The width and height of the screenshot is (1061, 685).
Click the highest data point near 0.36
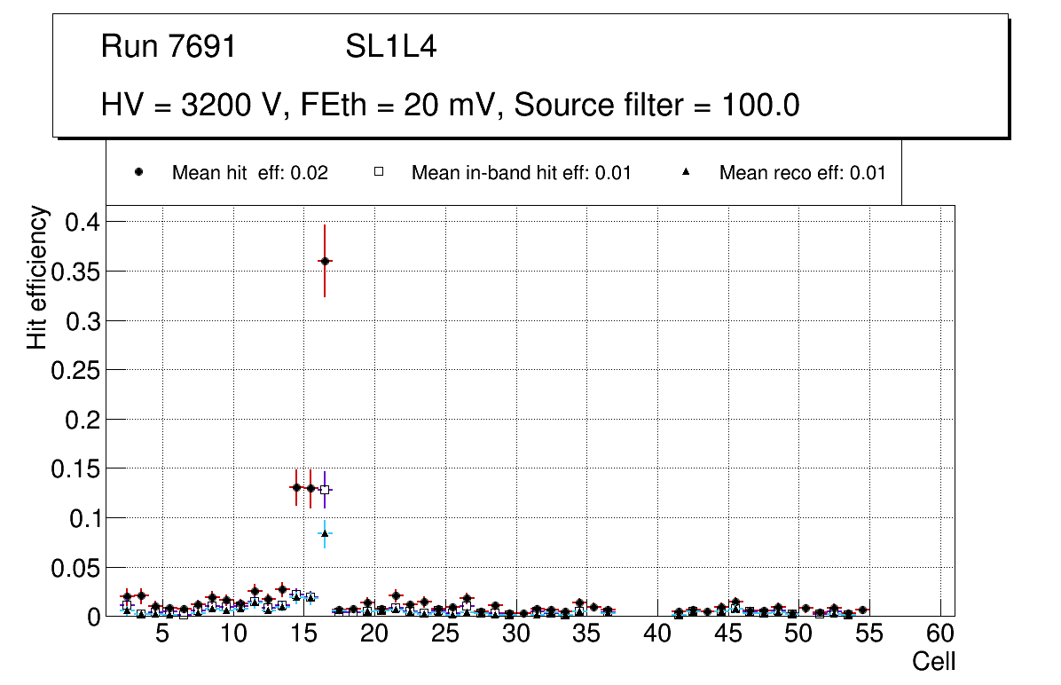325,261
